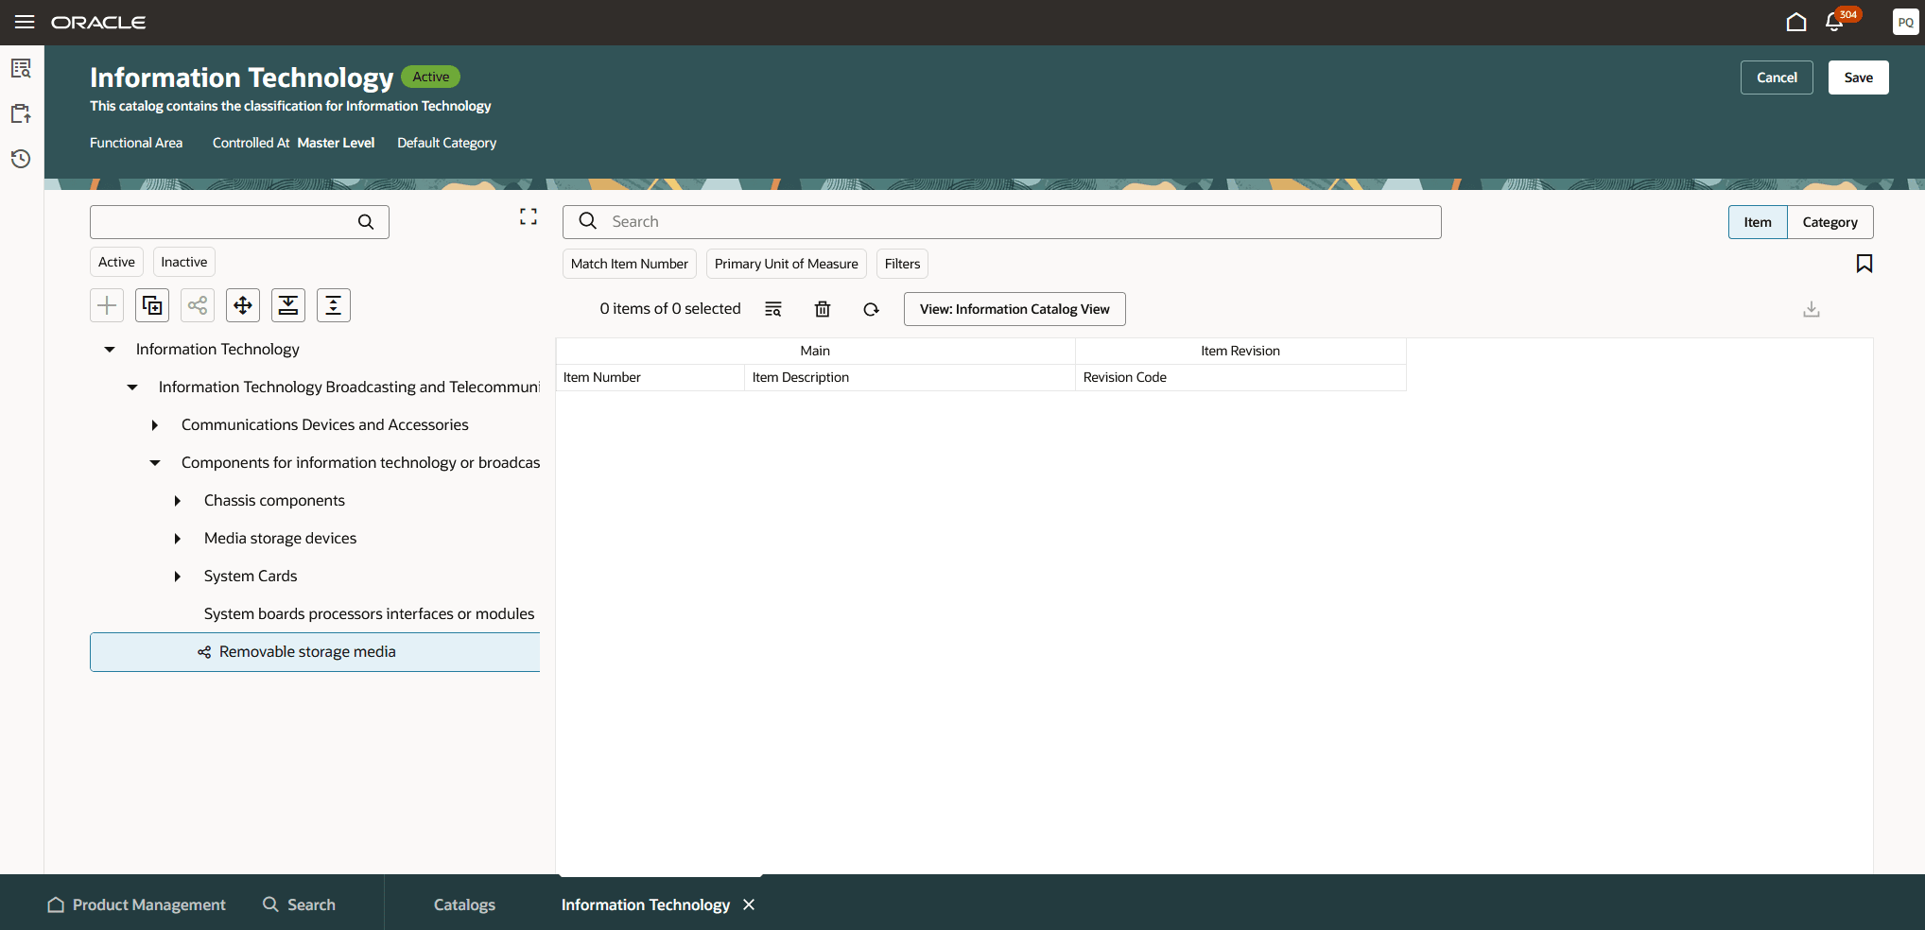
Task: Go to the home icon in the top bar
Action: (x=1796, y=22)
